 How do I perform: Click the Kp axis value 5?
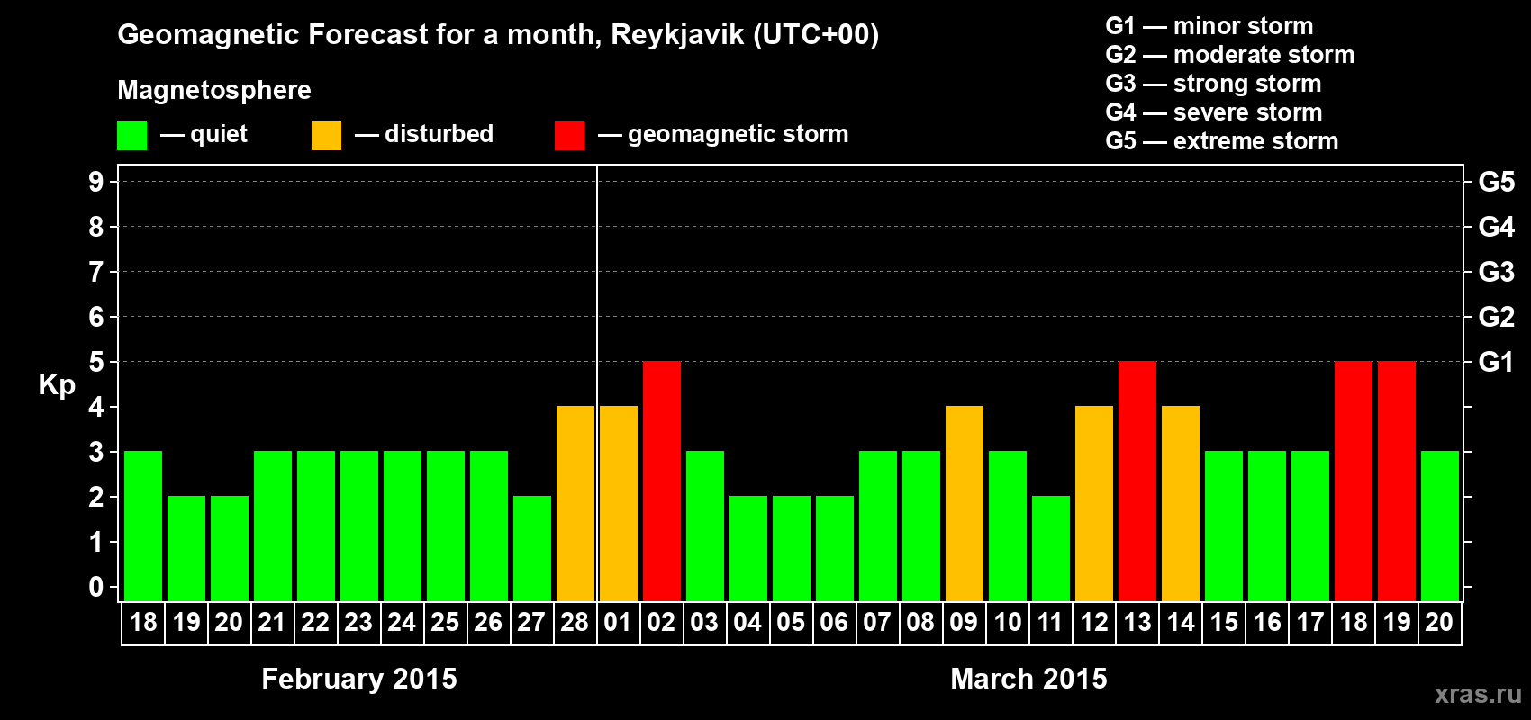(96, 362)
